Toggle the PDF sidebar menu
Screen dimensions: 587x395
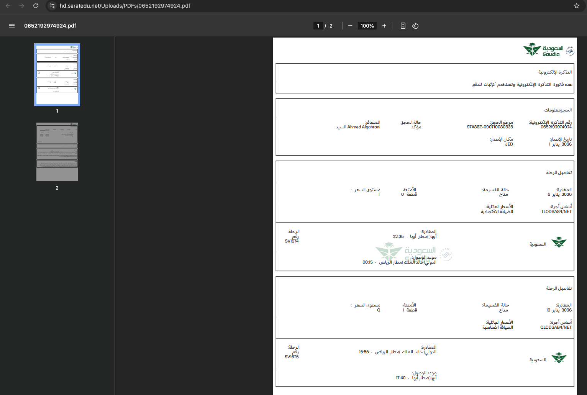pyautogui.click(x=12, y=26)
